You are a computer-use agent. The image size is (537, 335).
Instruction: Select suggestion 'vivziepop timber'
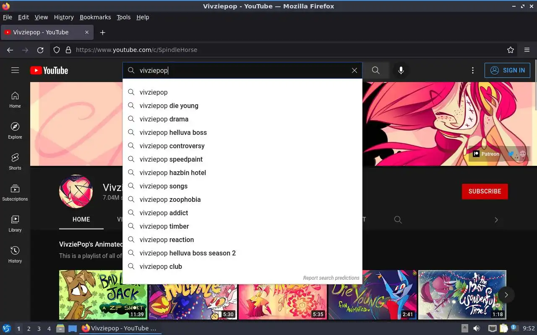click(242, 226)
